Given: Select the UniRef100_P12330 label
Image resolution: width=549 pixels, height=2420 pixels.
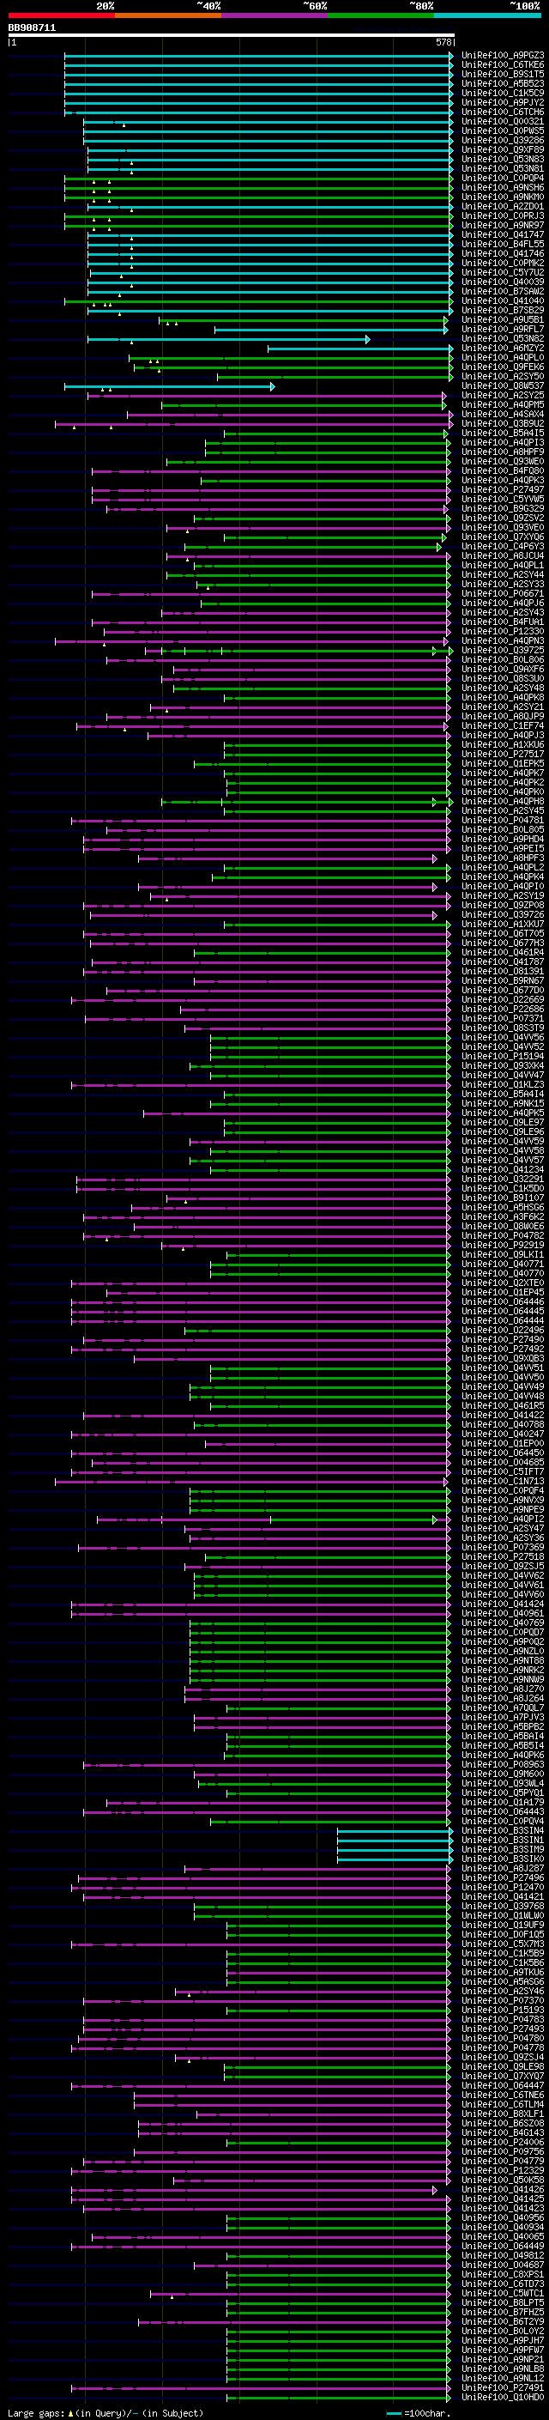Looking at the screenshot, I should (x=503, y=631).
